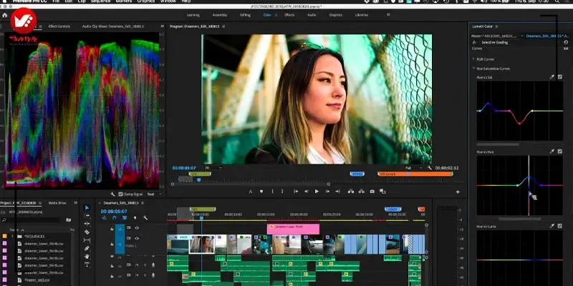Open Lumetri Scopes settings wrench
Viewport: 573px width, 286px height.
(112, 194)
